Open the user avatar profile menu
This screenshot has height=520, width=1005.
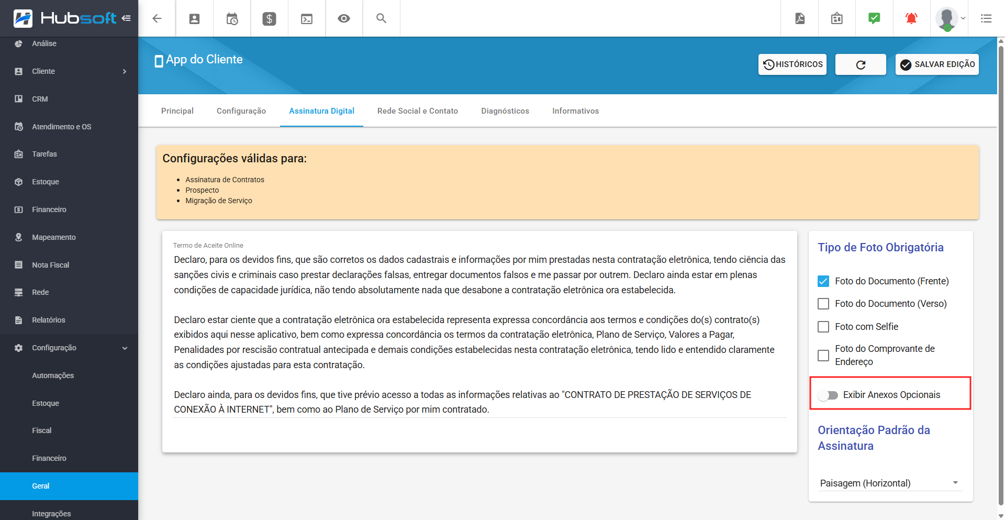[946, 18]
